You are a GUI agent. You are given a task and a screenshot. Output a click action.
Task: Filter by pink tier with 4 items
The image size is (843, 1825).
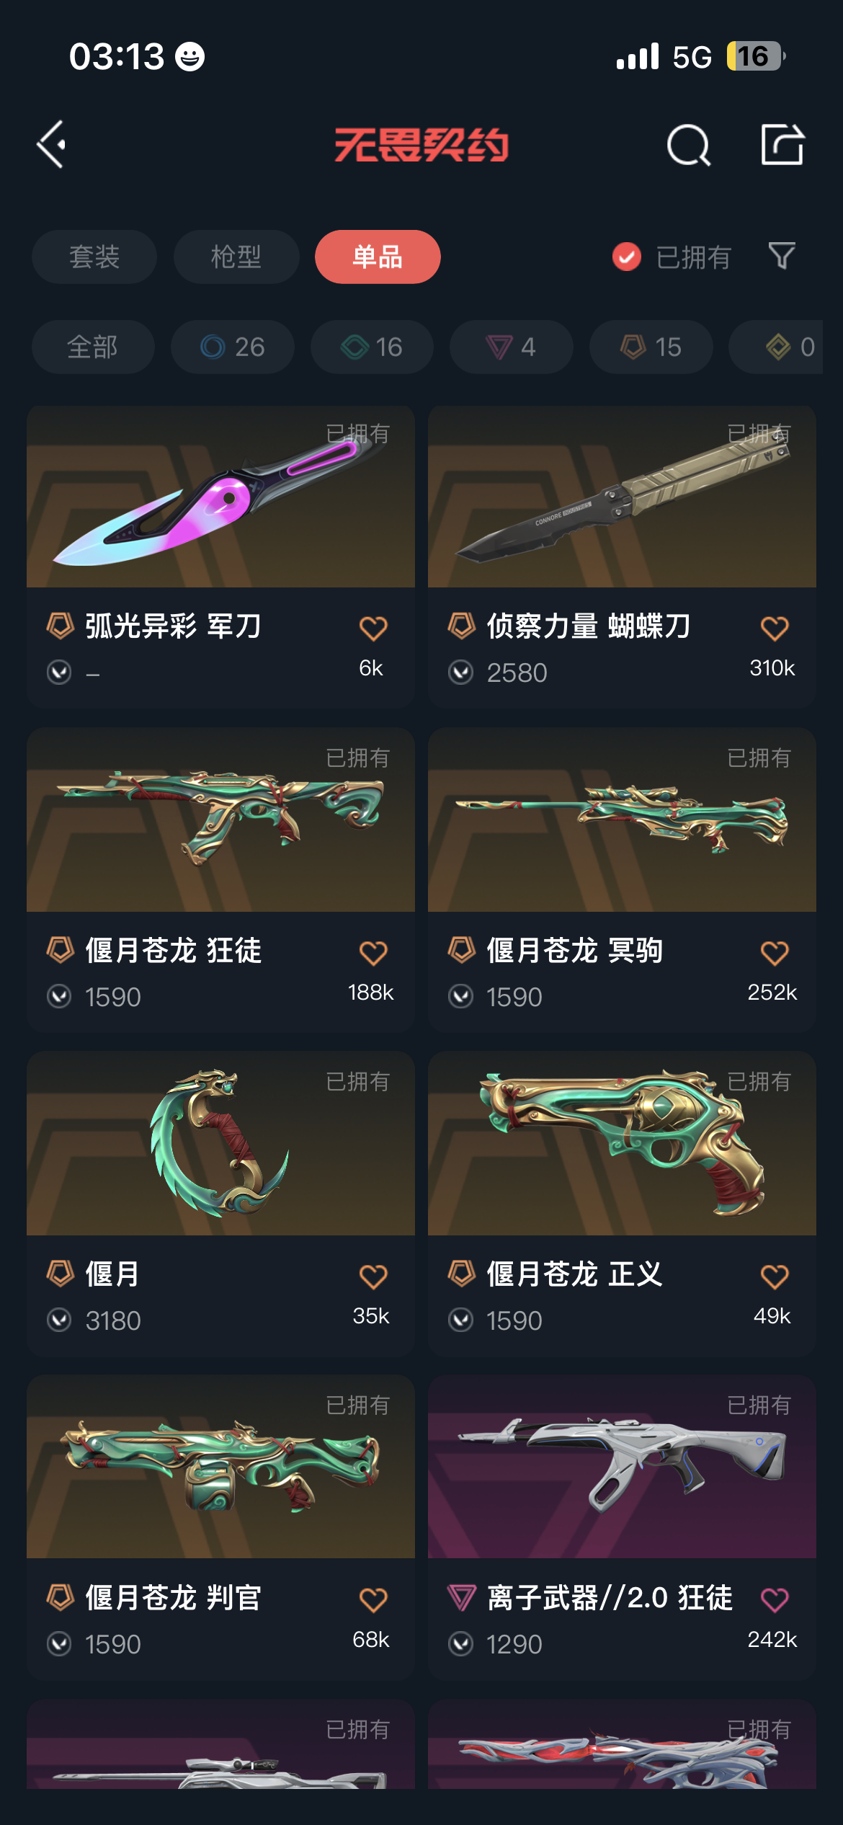point(512,347)
